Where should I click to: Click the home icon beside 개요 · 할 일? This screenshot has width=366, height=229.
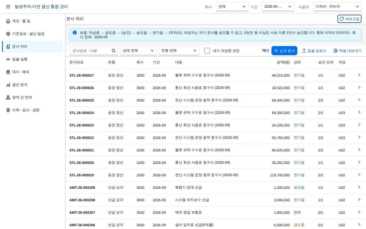coord(8,21)
